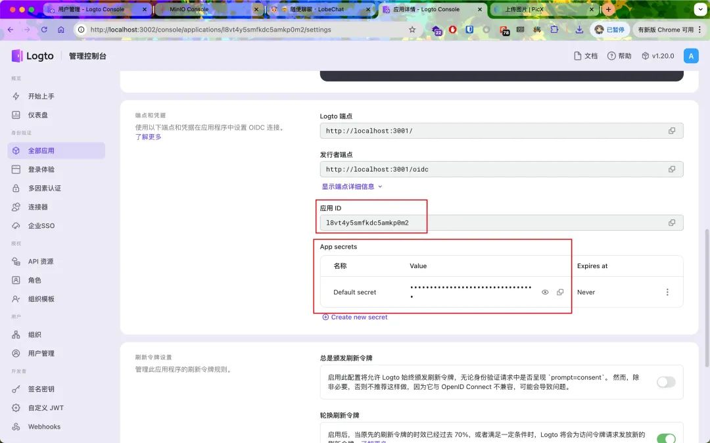Go forward in browser history
Image resolution: width=710 pixels, height=443 pixels.
coord(27,30)
